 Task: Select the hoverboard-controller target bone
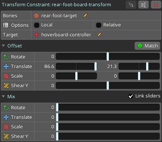click(x=66, y=35)
